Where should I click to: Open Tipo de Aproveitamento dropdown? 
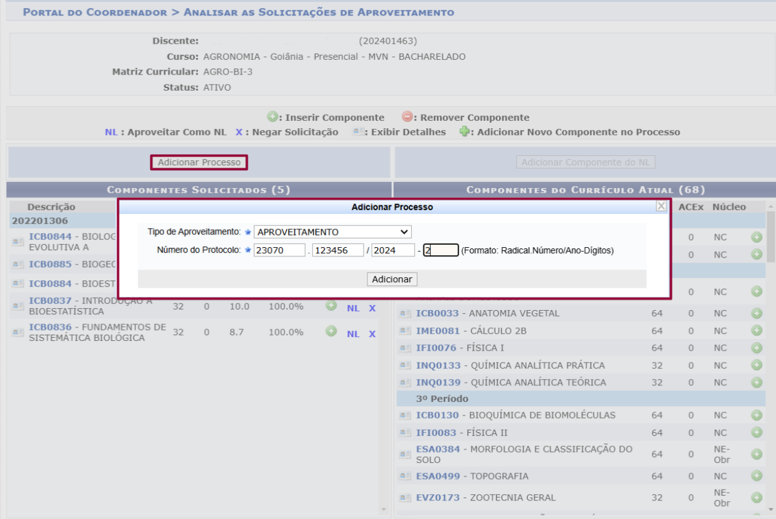click(332, 232)
